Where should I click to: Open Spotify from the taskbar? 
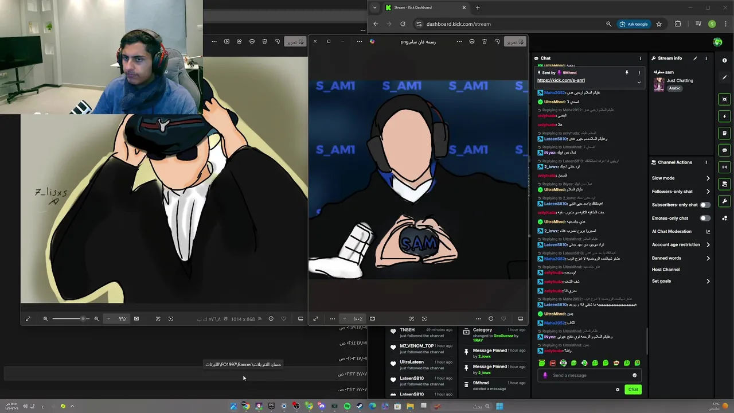click(347, 406)
